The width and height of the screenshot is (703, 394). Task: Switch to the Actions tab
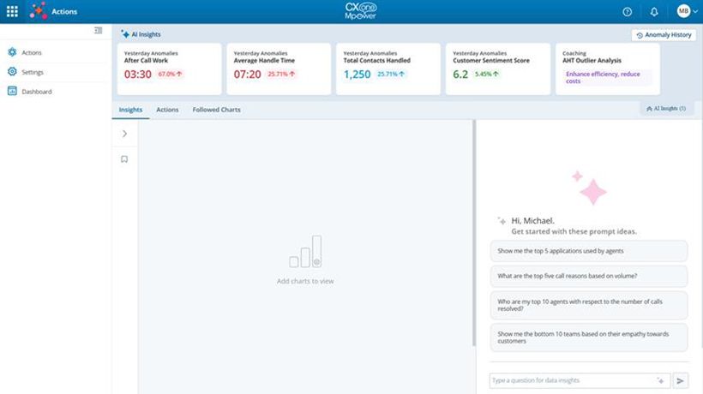[167, 110]
